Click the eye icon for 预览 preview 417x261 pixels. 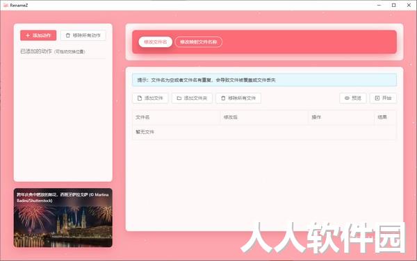[347, 98]
